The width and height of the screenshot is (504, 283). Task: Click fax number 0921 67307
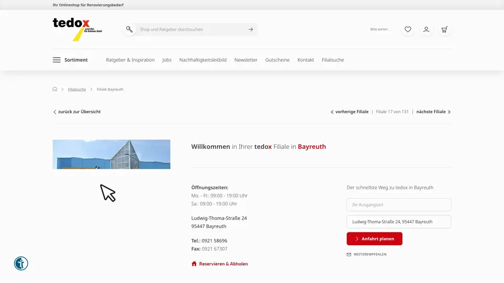(214, 248)
